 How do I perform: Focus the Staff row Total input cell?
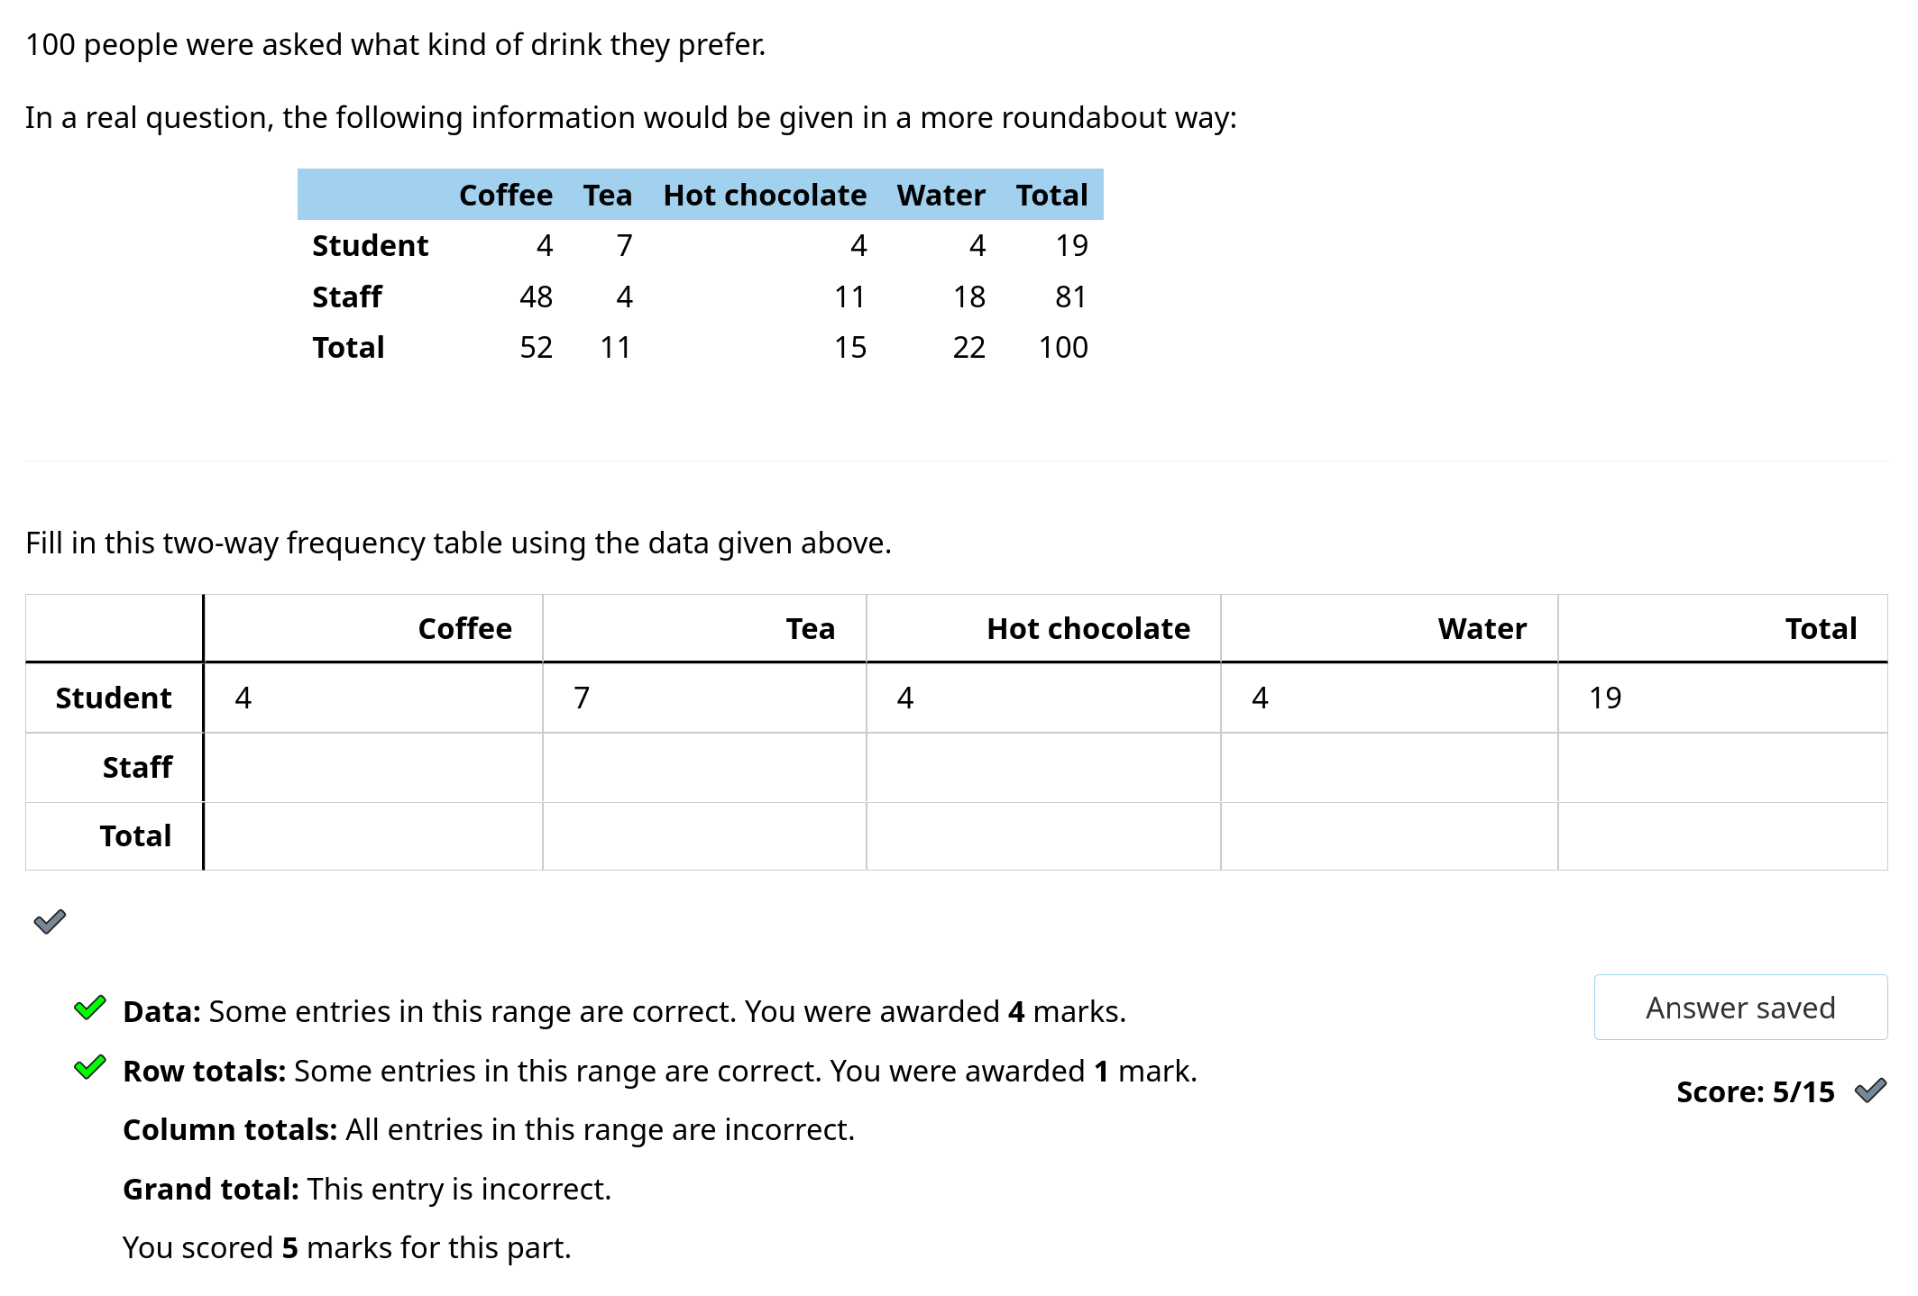1721,767
